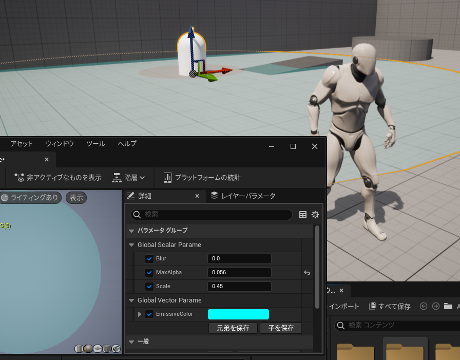460x360 pixels.
Task: Expand the EmissiveColor vector components
Action: point(139,314)
